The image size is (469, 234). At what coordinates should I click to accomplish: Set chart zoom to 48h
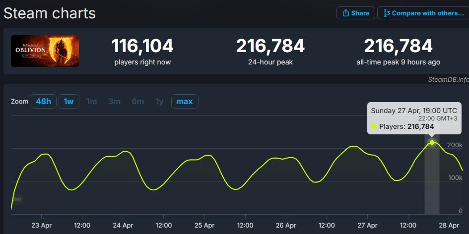[44, 102]
